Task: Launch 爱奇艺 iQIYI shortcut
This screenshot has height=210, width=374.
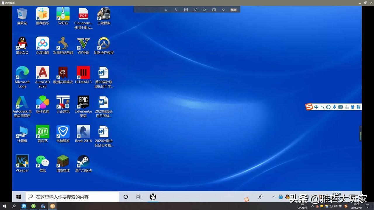Action: coord(43,134)
